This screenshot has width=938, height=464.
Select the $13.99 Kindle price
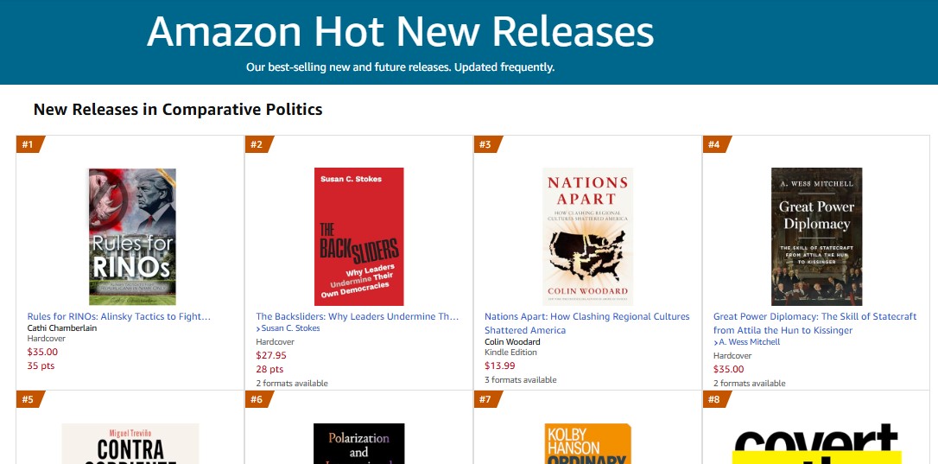point(500,365)
